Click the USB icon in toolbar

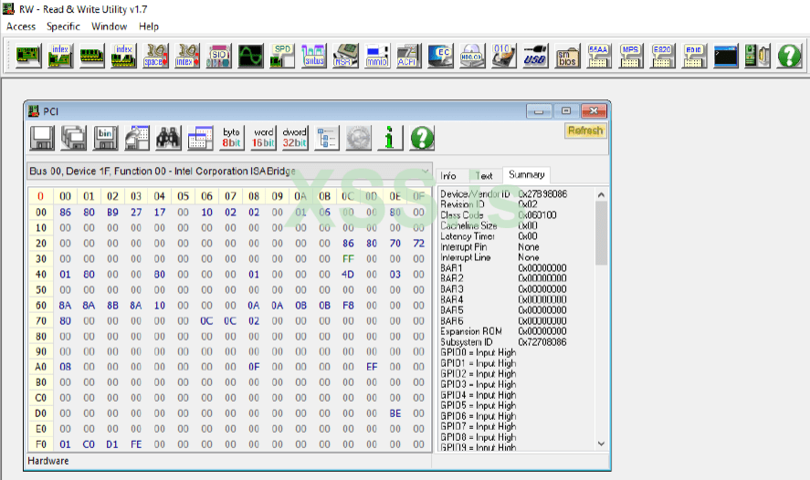(x=535, y=56)
